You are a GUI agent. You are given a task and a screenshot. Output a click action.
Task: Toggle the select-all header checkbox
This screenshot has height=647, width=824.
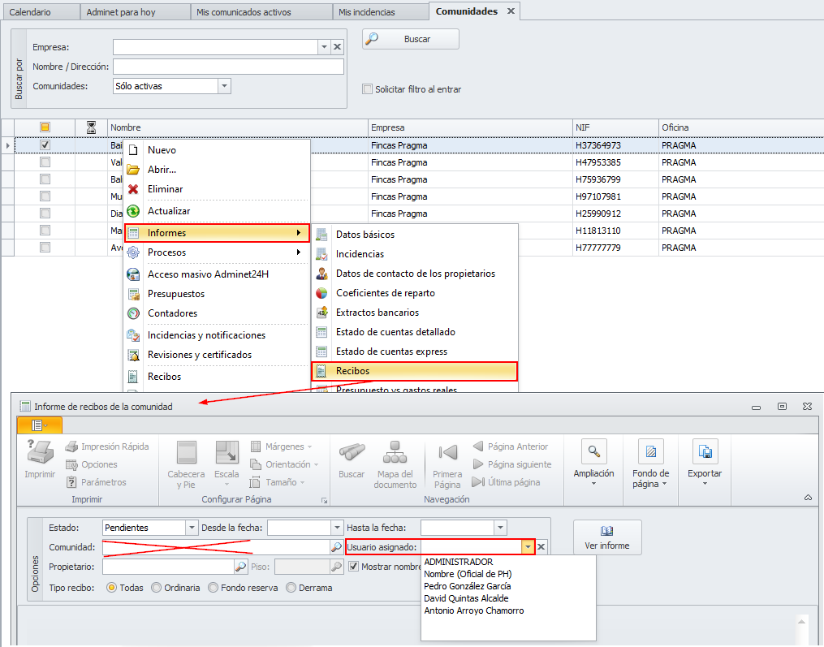45,127
